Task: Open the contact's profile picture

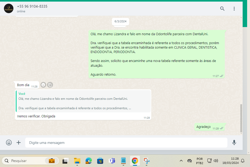Action: click(x=9, y=9)
